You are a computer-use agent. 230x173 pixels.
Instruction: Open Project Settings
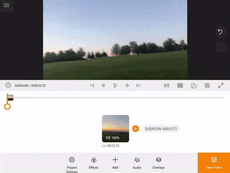(72, 165)
